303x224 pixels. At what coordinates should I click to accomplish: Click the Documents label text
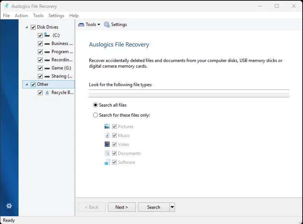tap(129, 153)
